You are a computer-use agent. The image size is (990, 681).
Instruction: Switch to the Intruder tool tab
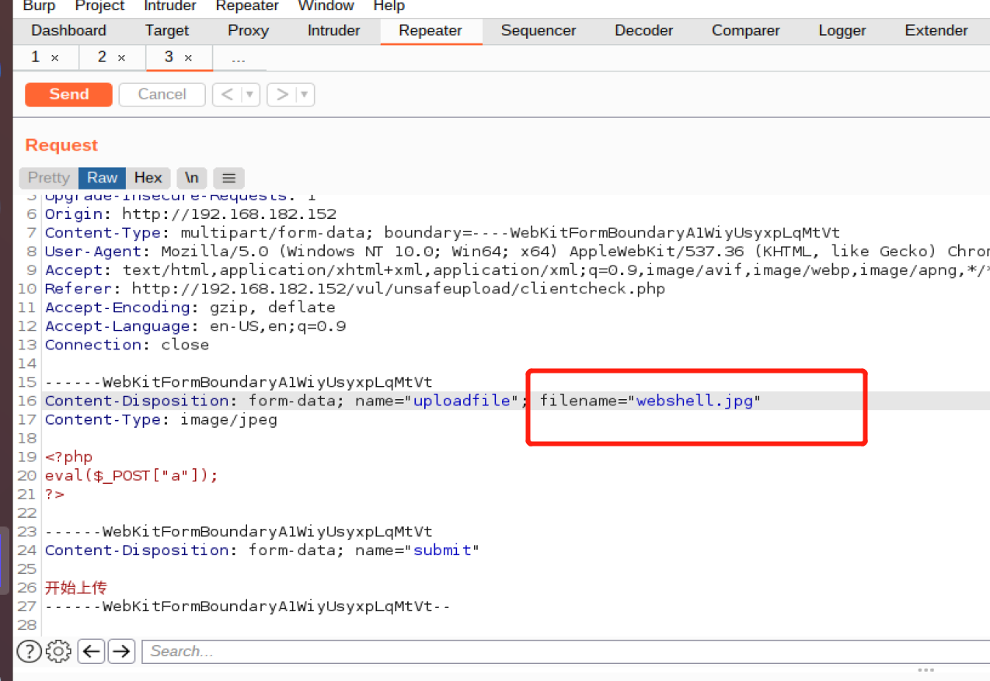[333, 31]
